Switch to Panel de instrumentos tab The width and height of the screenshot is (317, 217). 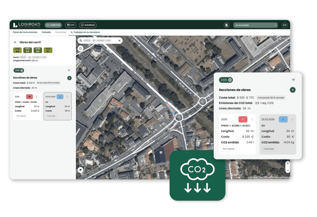click(25, 32)
